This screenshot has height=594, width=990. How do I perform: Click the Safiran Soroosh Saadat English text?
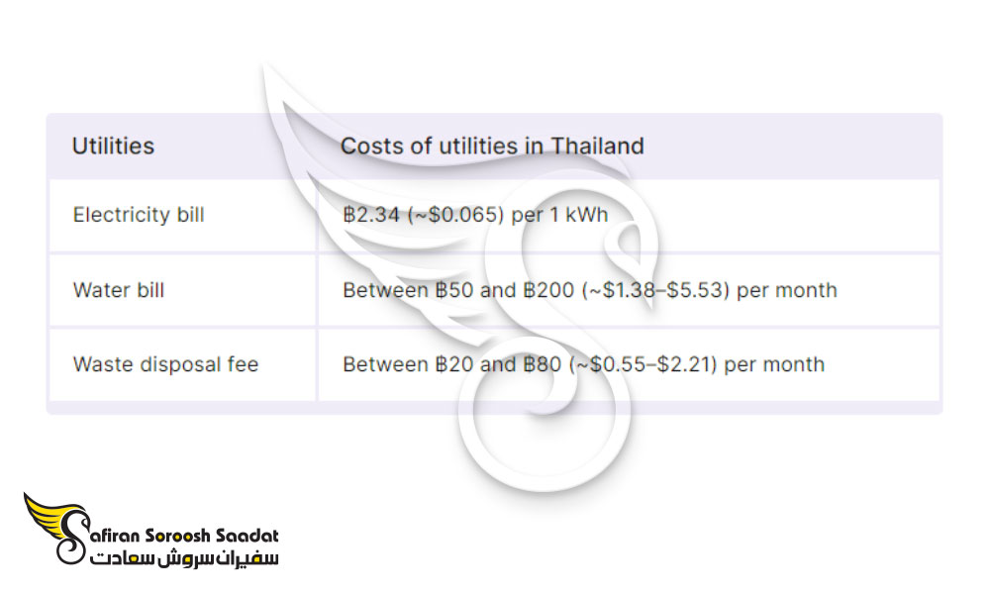185,536
